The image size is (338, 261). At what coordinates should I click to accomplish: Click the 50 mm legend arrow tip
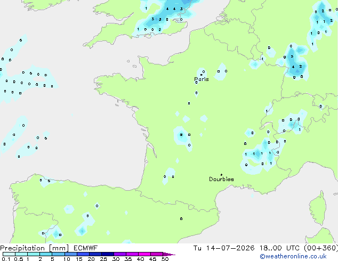[x=169, y=254]
